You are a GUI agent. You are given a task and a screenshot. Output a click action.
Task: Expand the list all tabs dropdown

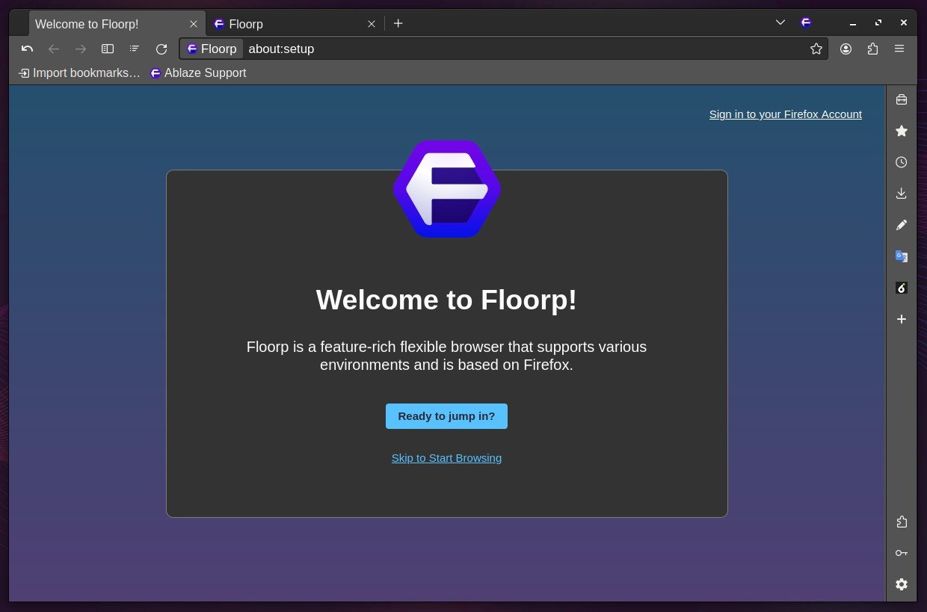coord(780,22)
